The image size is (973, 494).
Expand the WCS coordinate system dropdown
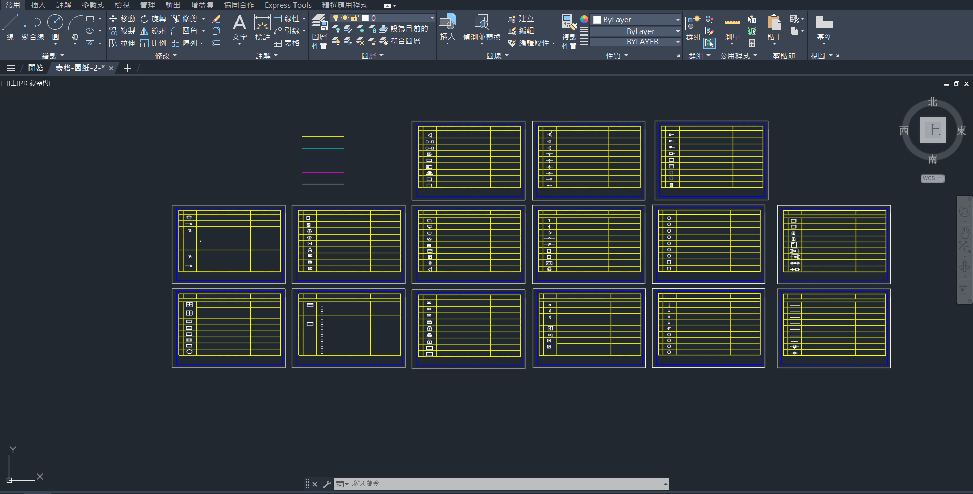tap(932, 178)
